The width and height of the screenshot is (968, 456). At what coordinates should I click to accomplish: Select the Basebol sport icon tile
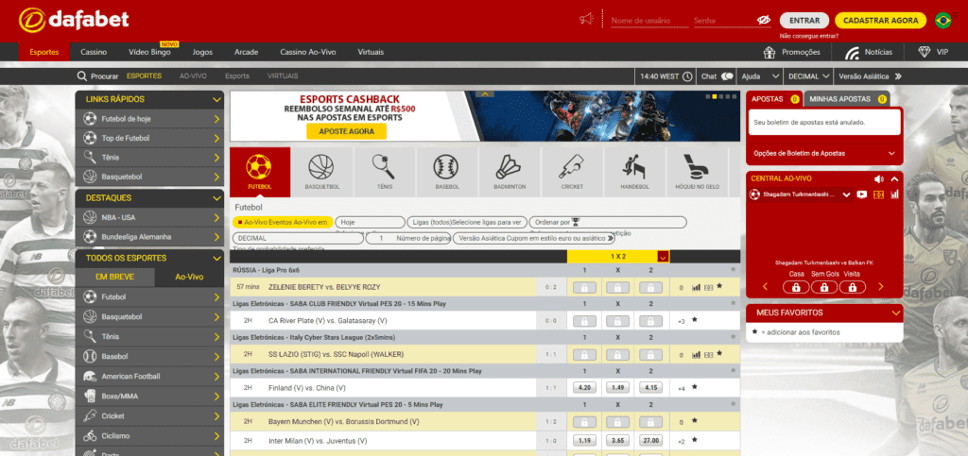pyautogui.click(x=446, y=172)
